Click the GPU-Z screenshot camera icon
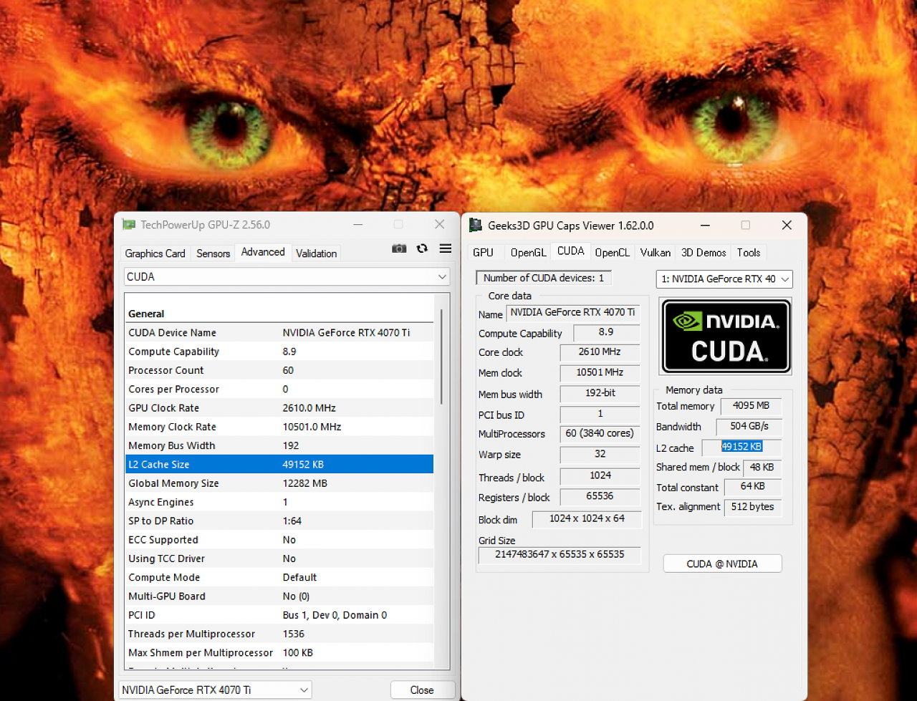 (399, 248)
